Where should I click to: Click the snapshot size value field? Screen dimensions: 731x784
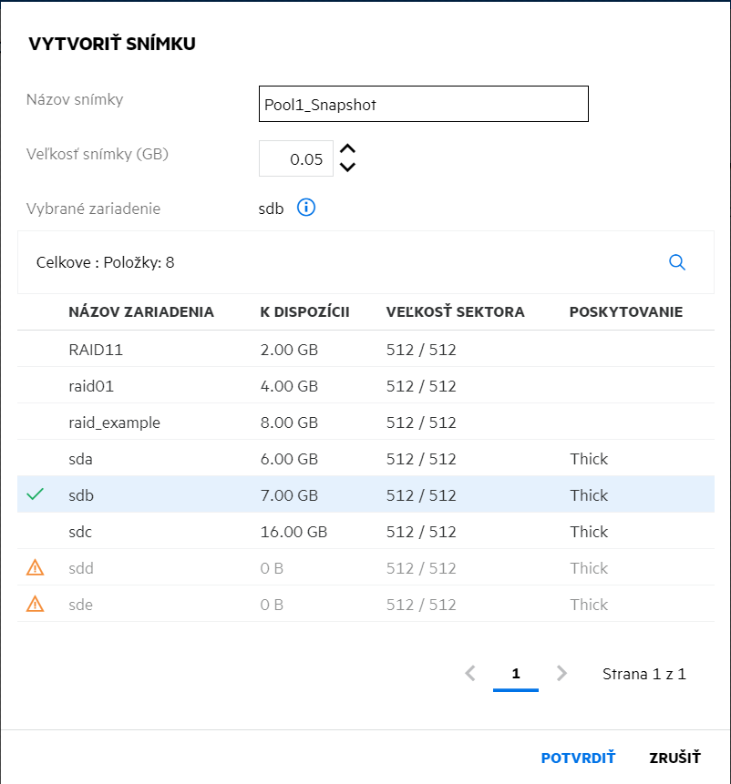296,158
